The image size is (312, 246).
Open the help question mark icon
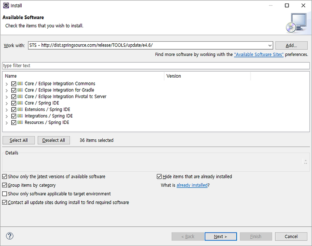click(10, 236)
